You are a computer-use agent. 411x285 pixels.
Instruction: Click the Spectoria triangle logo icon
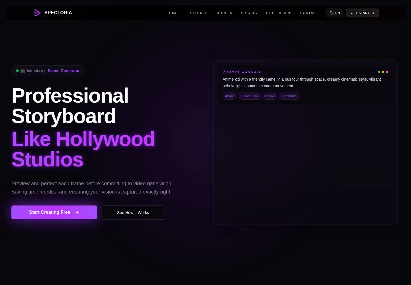[37, 13]
